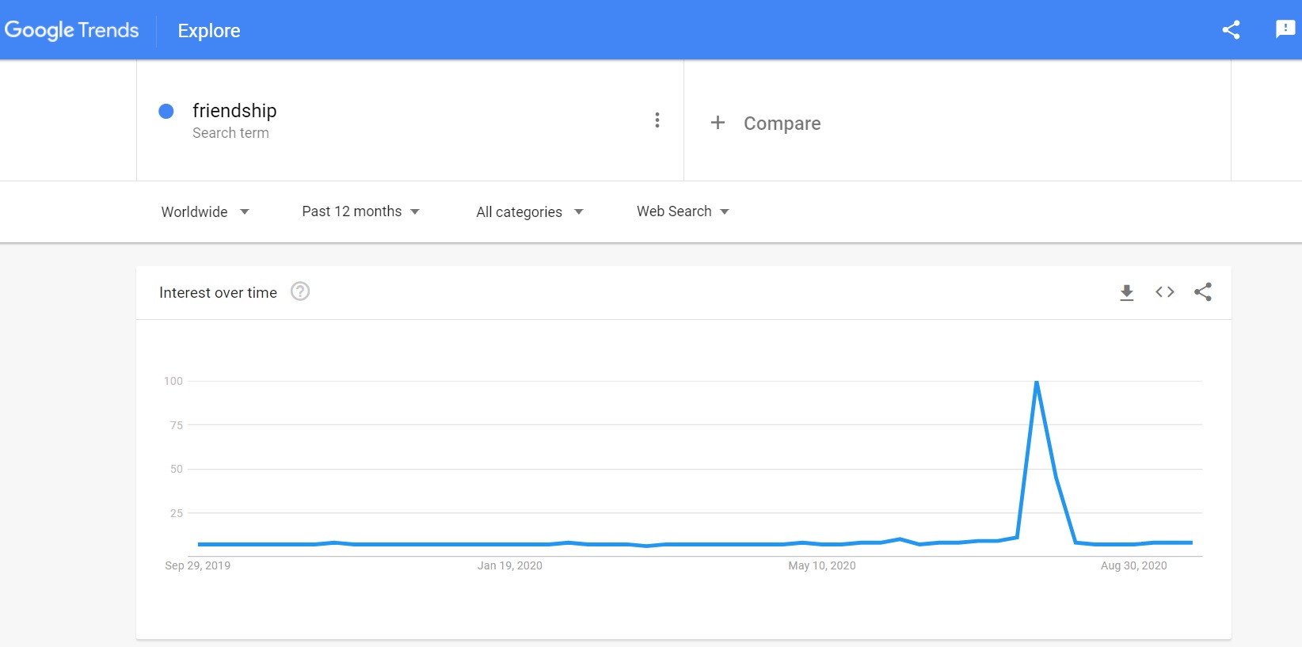Viewport: 1302px width, 647px height.
Task: Click the Explore header label
Action: (x=209, y=31)
